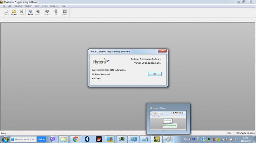Open the Edit menu
This screenshot has width=256, height=143.
click(x=10, y=6)
